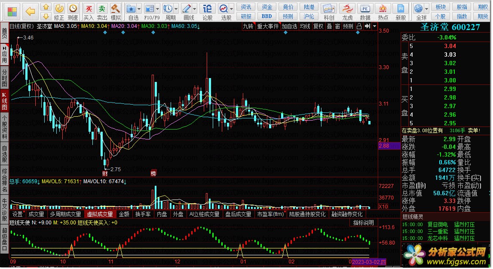Click the yellow down arrow icon
This screenshot has height=269, width=493.
tap(46, 16)
